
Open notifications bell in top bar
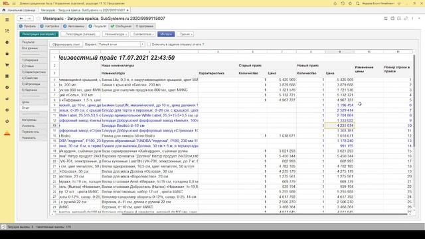[335, 3]
